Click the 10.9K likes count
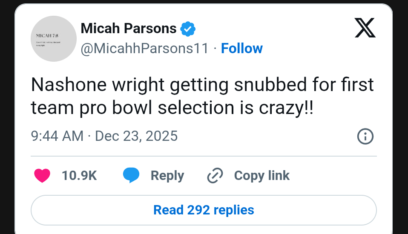This screenshot has width=408, height=234. [79, 175]
